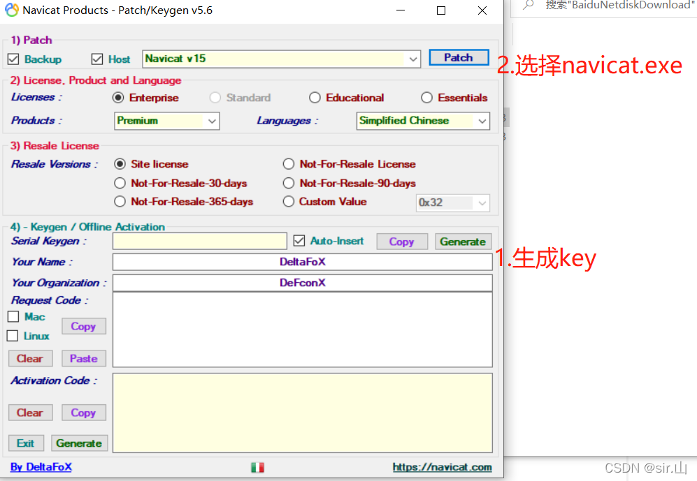Click the Exit button
The height and width of the screenshot is (481, 697).
26,443
